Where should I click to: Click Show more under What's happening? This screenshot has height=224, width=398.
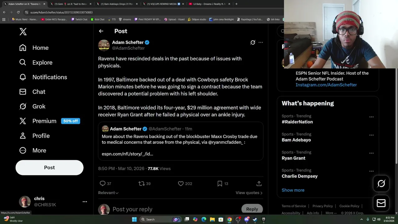click(x=293, y=190)
